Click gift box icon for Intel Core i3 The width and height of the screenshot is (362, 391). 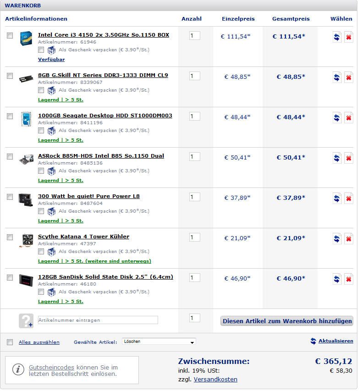pos(52,50)
